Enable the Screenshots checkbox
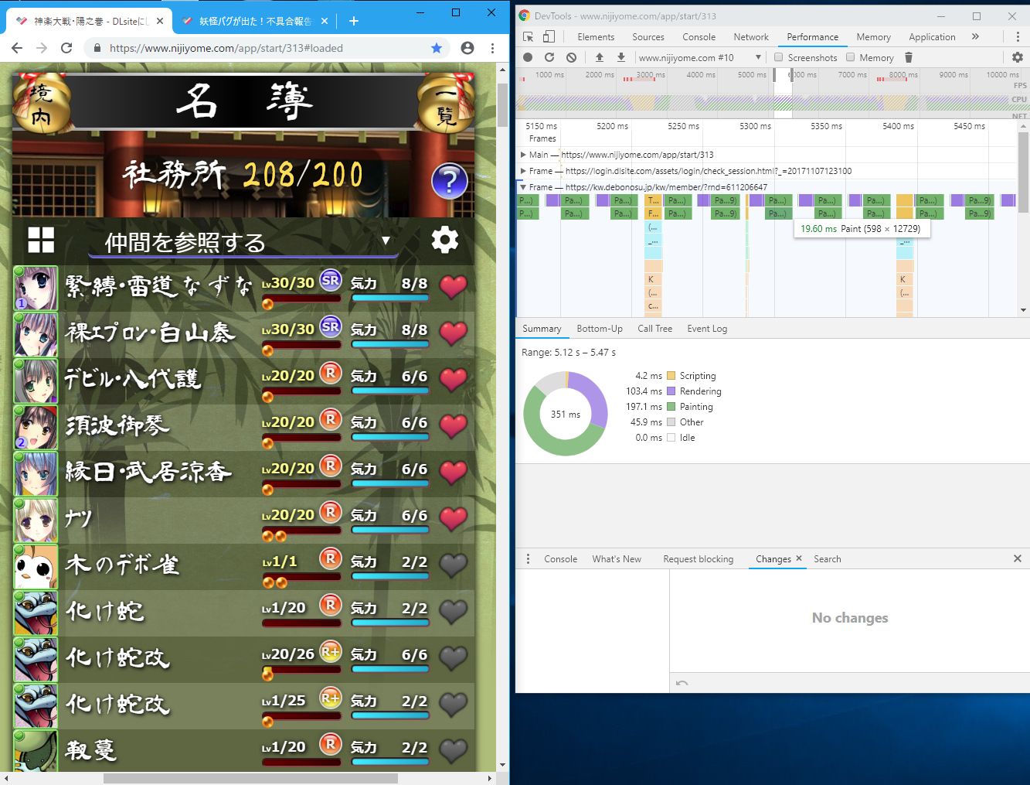This screenshot has height=785, width=1030. (779, 57)
